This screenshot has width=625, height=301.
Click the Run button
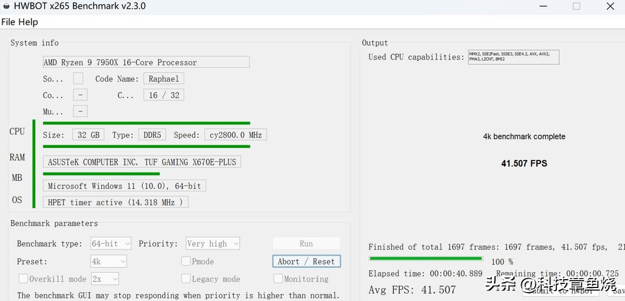pos(306,243)
